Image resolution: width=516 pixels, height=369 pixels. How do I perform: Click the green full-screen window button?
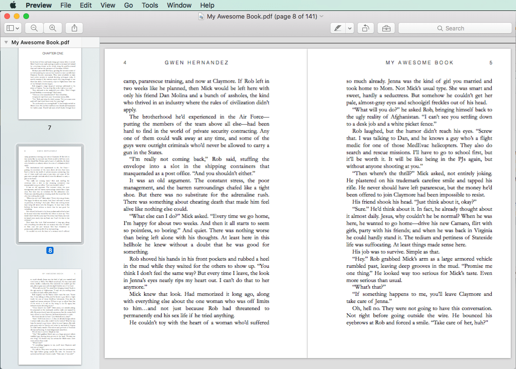[26, 16]
